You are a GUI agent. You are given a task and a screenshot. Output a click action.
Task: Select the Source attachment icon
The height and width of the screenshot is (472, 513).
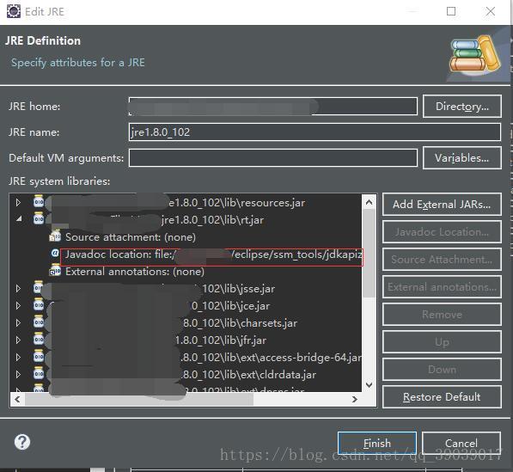tap(55, 236)
